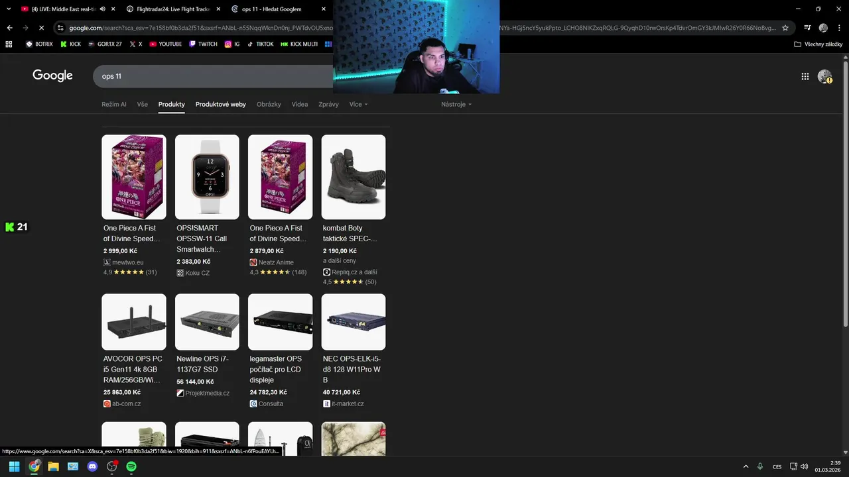
Task: Open the KICK MULTI bookmark
Action: 299,44
